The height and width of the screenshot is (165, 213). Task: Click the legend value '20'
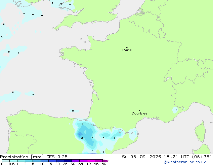pyautogui.click(x=57, y=164)
